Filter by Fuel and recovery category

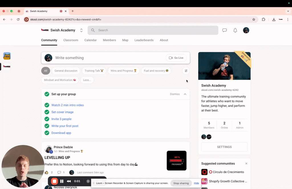point(156,71)
